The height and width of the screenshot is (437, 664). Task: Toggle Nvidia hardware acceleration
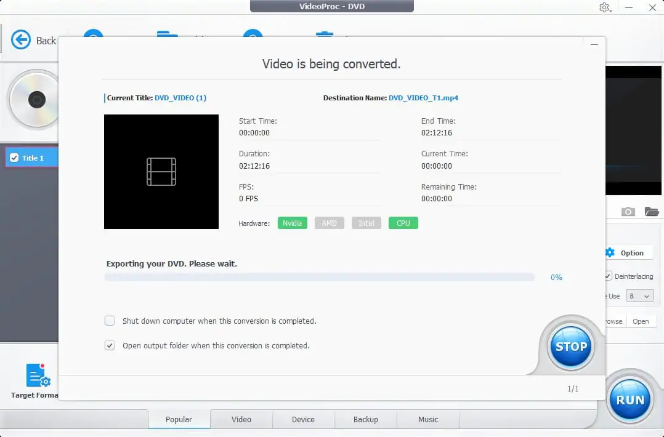pos(292,223)
